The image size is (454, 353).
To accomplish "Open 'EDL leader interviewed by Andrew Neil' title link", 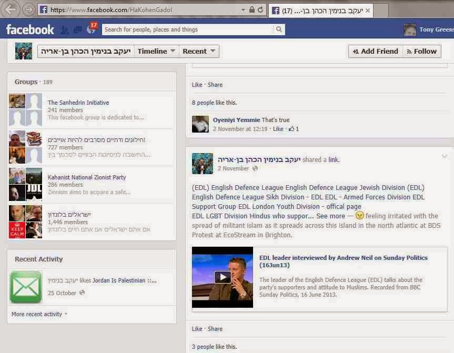I will [343, 261].
